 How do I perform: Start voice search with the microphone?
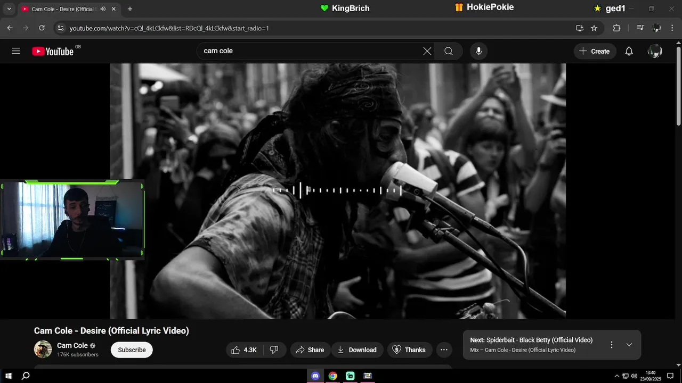[x=478, y=51]
